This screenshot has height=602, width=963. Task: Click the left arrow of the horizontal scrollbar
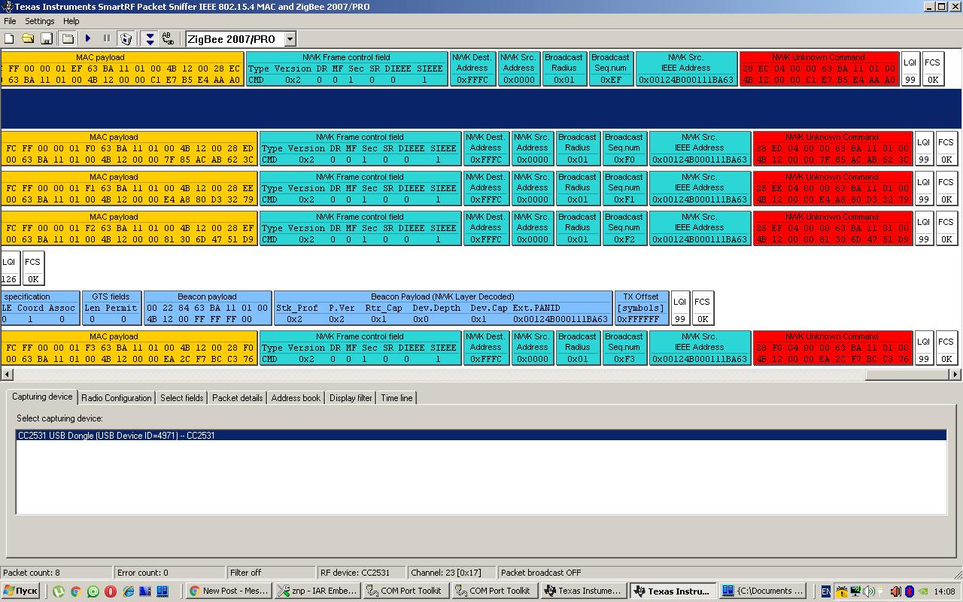[7, 374]
